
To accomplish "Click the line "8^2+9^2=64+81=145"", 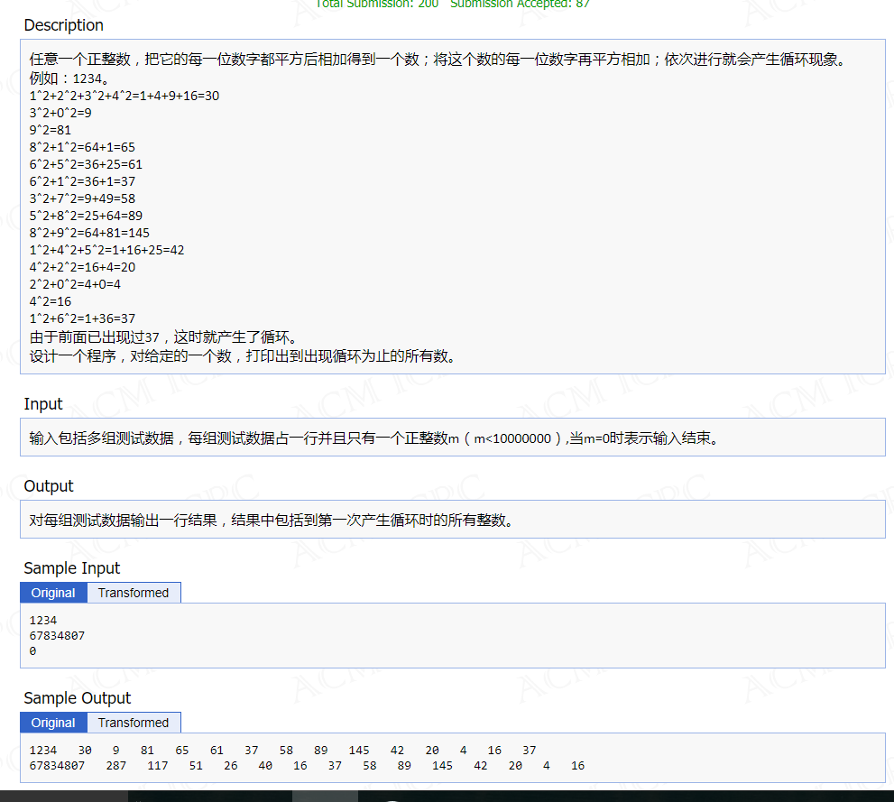I will click(x=89, y=233).
